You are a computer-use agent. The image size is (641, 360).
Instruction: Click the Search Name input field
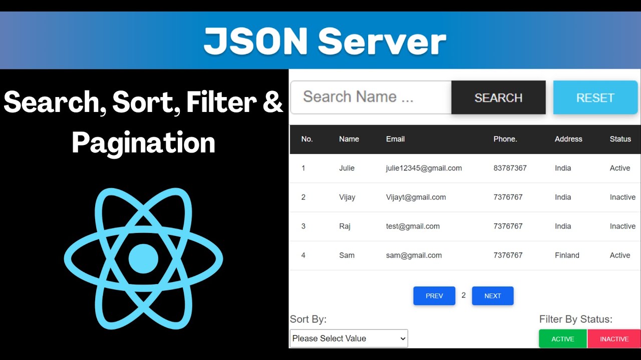[x=371, y=97]
